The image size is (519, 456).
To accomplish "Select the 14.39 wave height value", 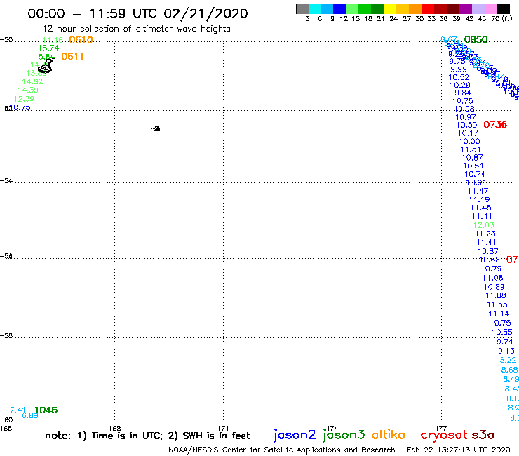I will click(x=28, y=90).
